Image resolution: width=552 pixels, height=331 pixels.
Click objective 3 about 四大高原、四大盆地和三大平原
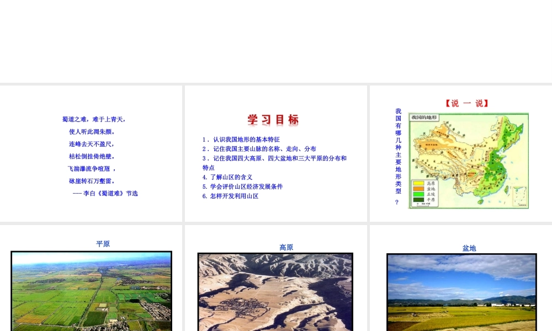pos(274,163)
